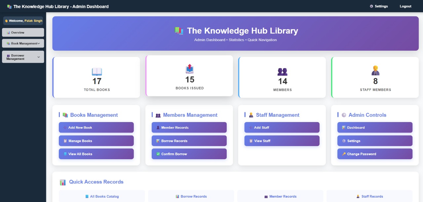Click the bar chart icon next to Quick Access Records

(63, 182)
